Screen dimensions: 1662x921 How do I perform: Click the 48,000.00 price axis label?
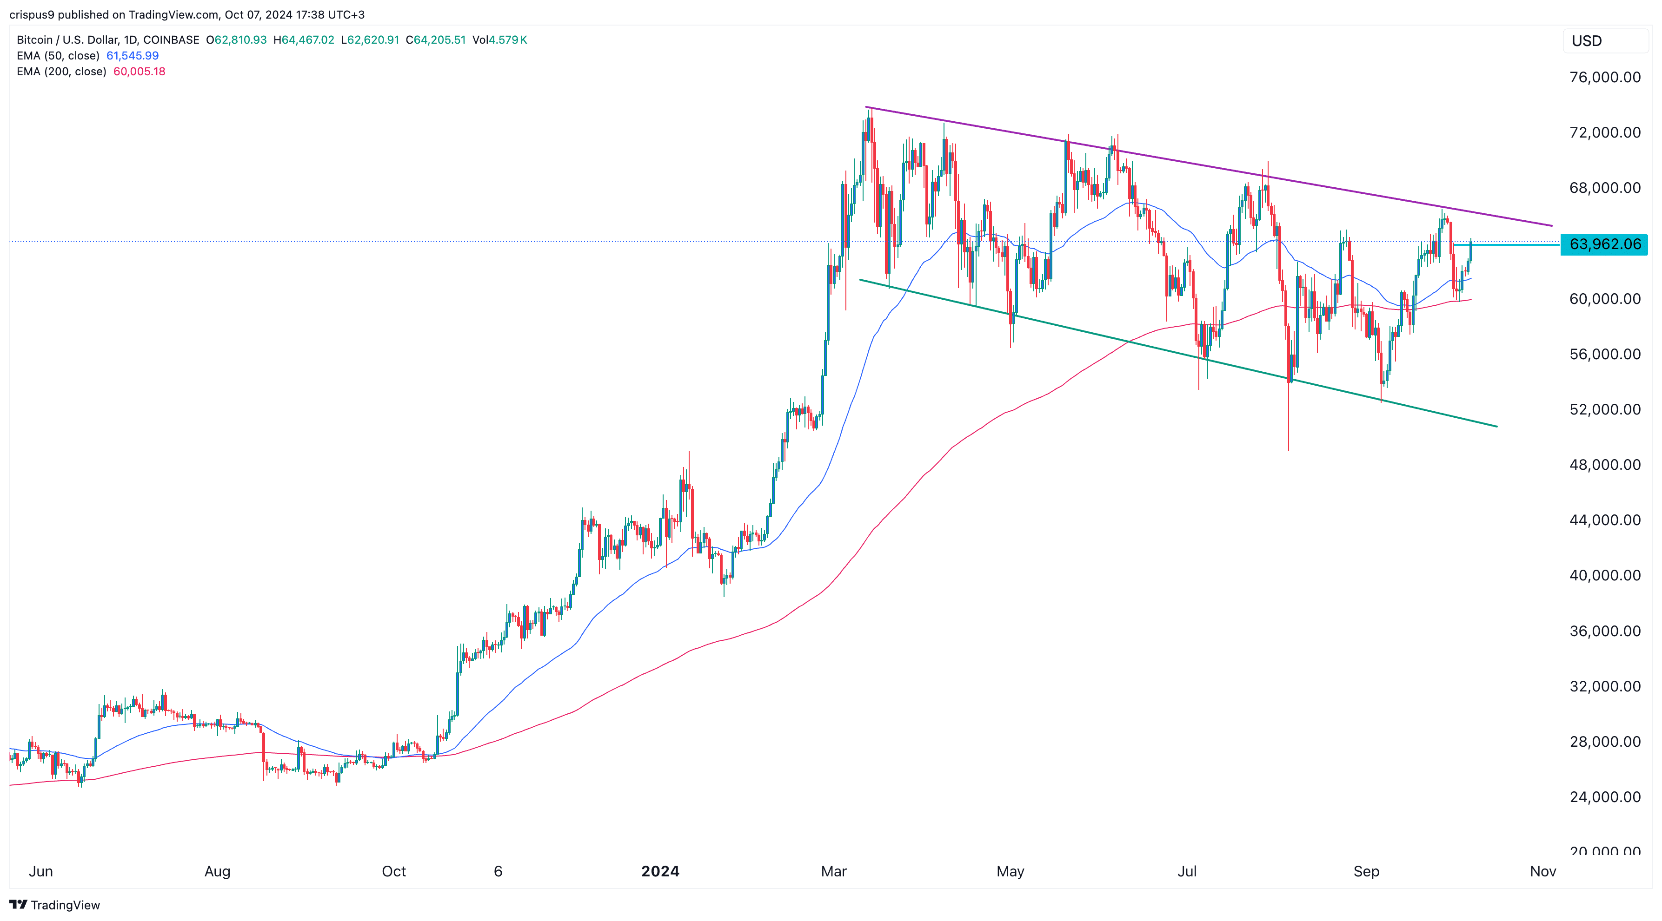[1605, 465]
